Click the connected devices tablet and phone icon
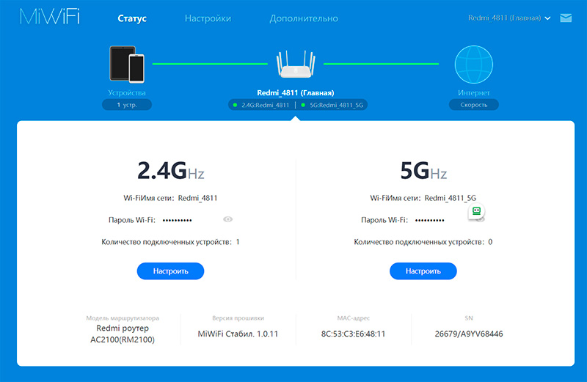Screen dimensions: 587x382 127,65
